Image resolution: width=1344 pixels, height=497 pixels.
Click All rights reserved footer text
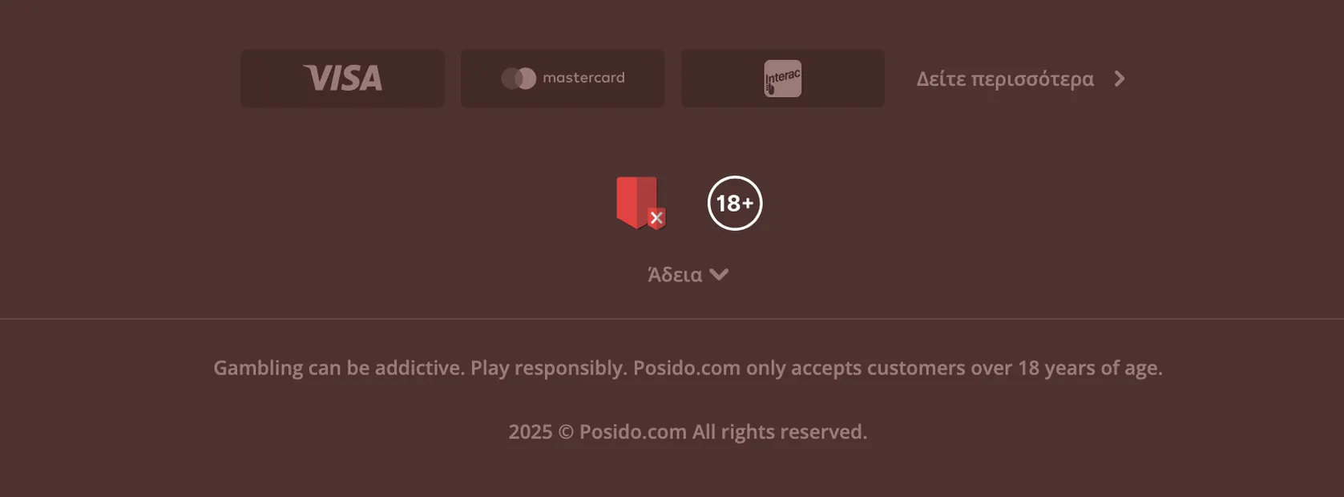(780, 431)
